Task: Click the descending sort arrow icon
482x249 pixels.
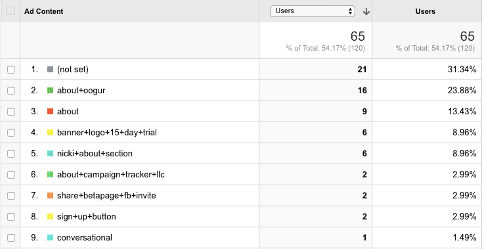Action: tap(366, 12)
